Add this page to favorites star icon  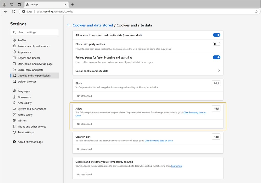[256, 11]
